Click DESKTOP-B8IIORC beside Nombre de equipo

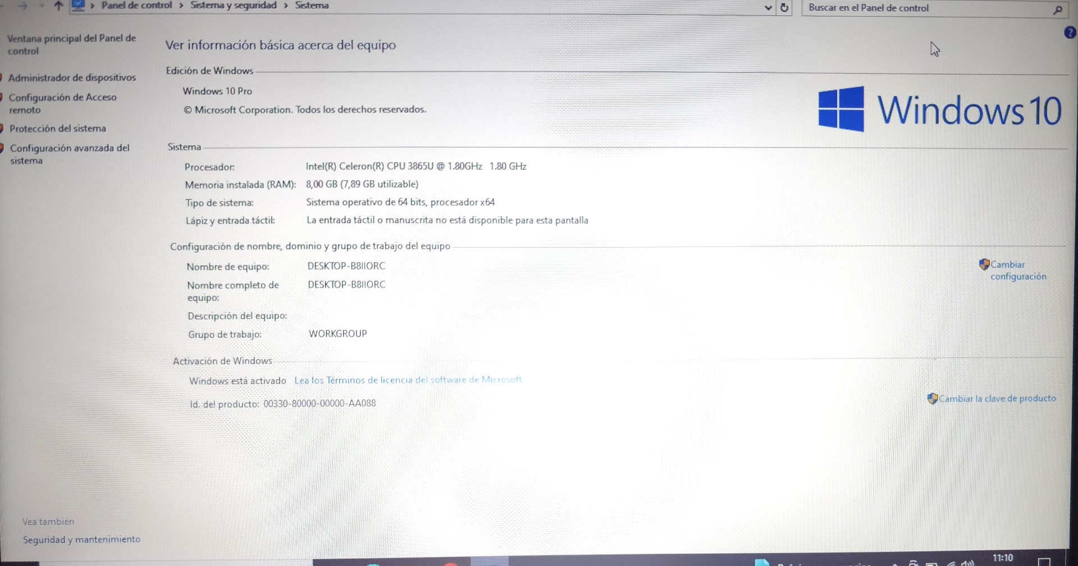coord(346,266)
